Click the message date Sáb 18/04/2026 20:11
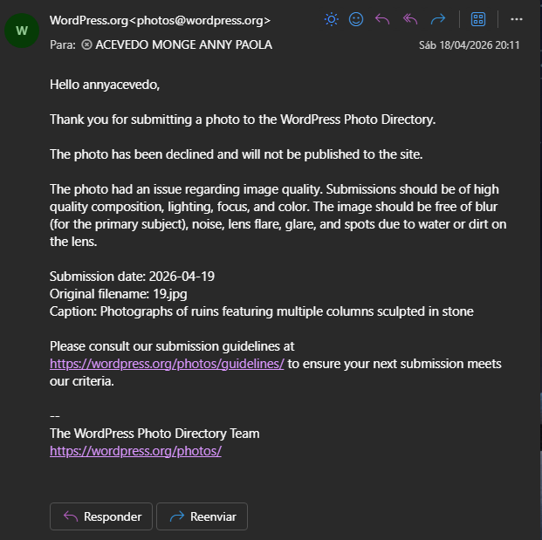542x540 pixels. pyautogui.click(x=469, y=44)
